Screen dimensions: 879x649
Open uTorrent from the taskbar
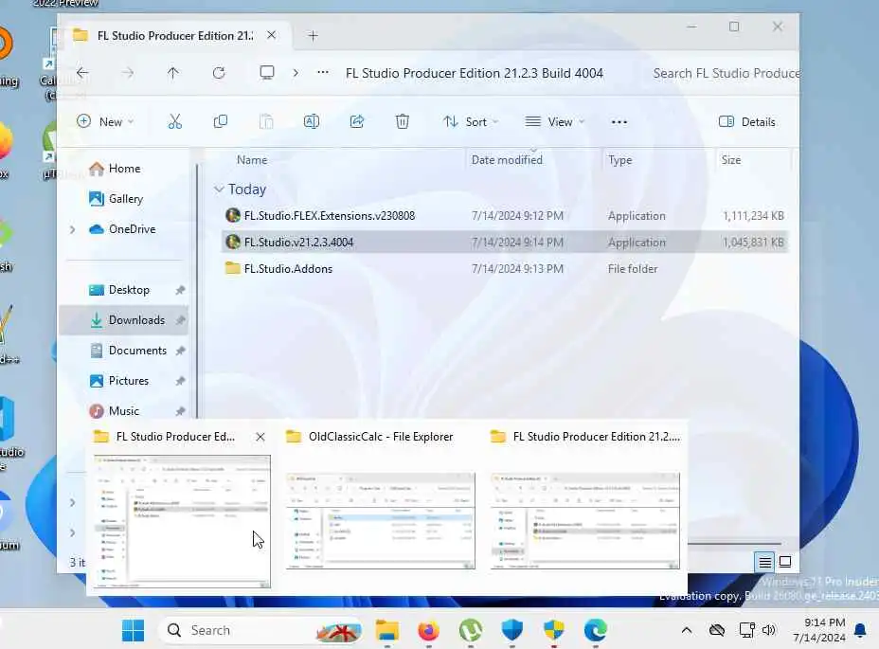point(471,630)
